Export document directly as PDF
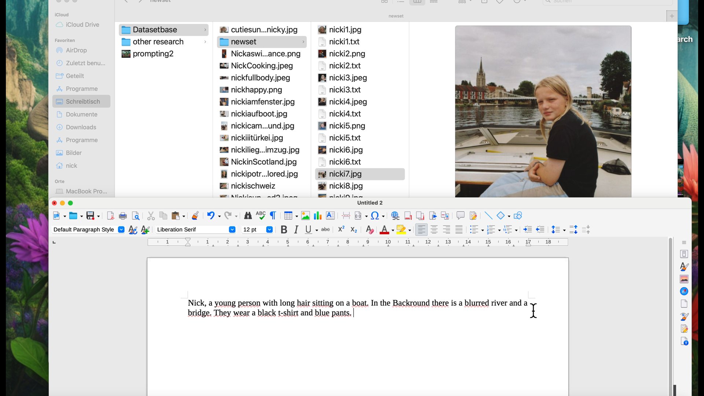This screenshot has width=704, height=396. (110, 216)
